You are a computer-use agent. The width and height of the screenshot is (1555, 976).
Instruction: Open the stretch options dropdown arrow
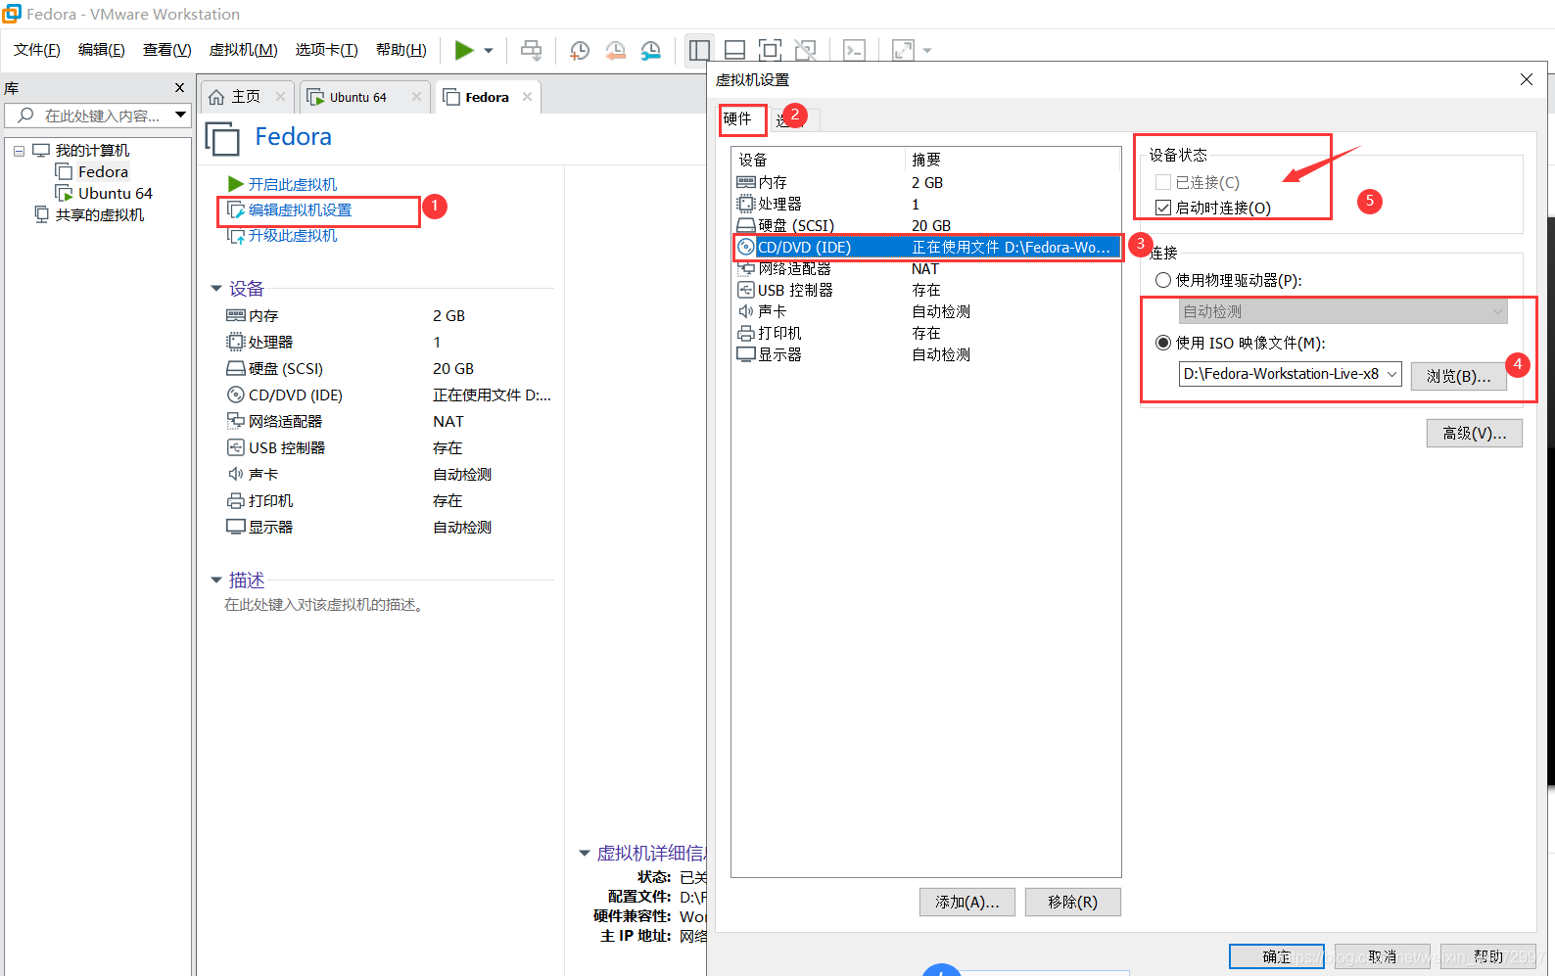[x=927, y=51]
